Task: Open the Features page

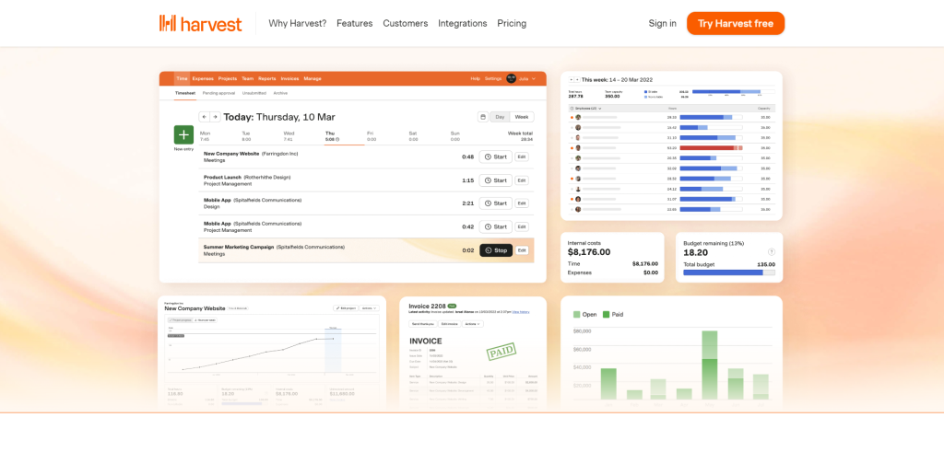Action: tap(355, 23)
